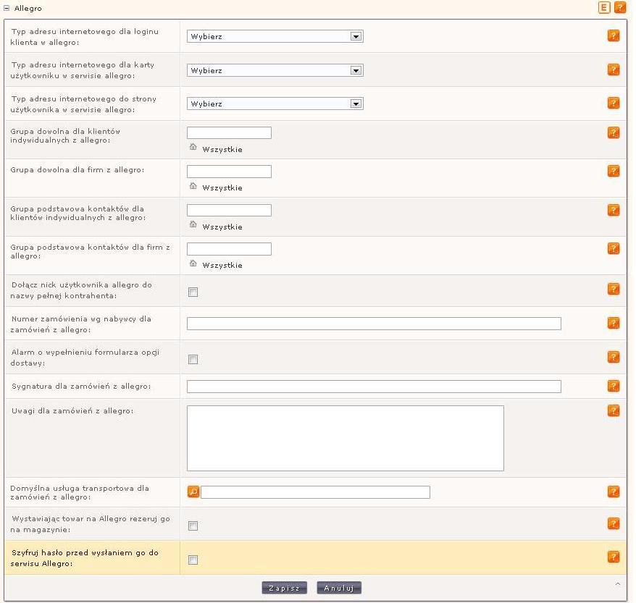Show help for 'Szyfruj hasło' option

pyautogui.click(x=614, y=557)
